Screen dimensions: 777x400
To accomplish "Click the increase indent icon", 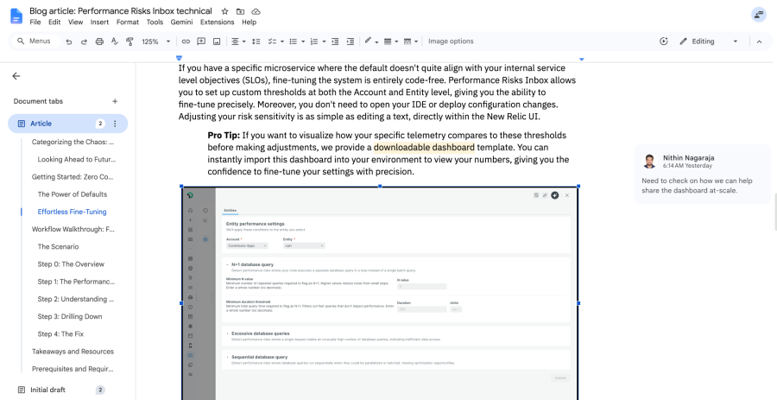I will (351, 41).
